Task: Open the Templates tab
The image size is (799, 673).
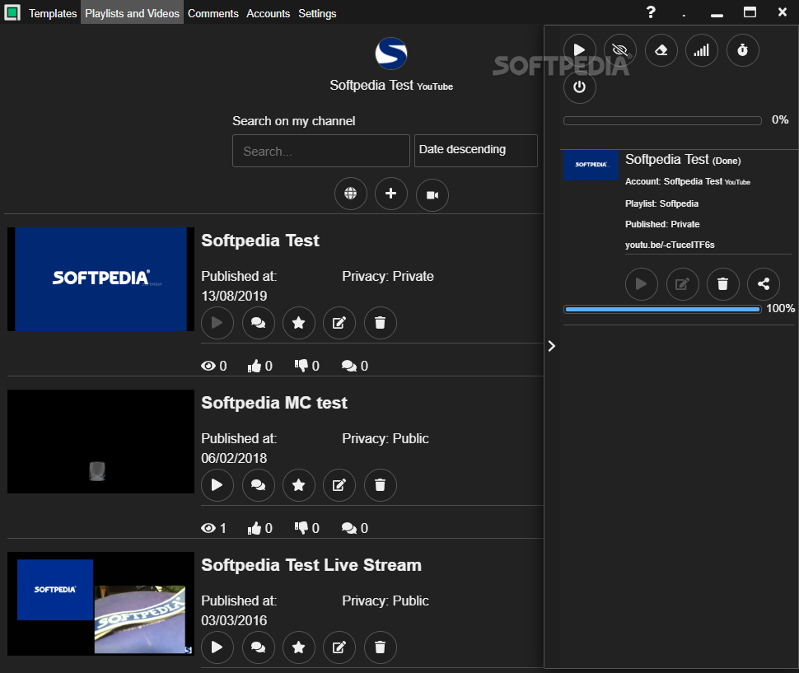Action: 53,13
